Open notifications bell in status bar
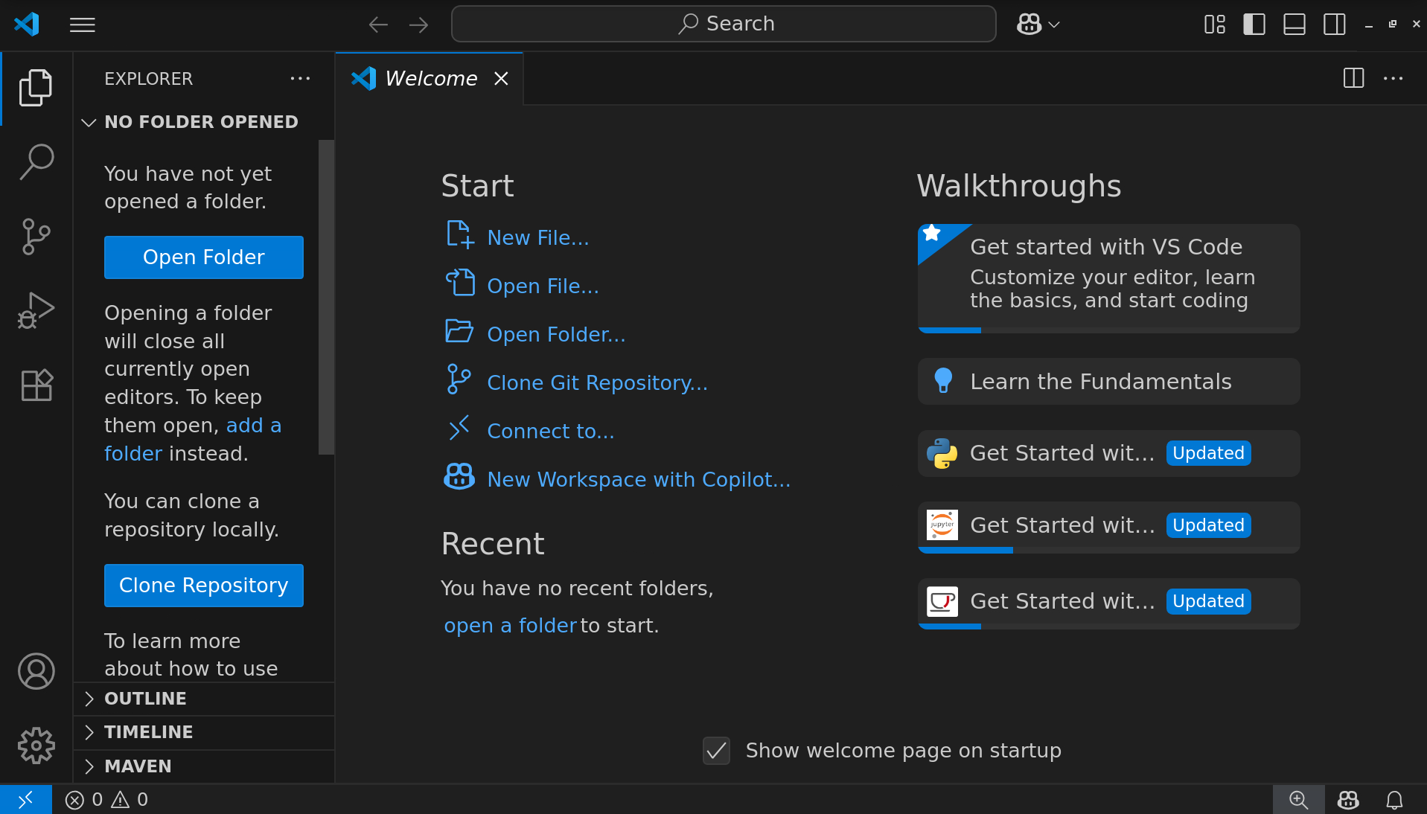This screenshot has height=814, width=1427. pos(1394,800)
